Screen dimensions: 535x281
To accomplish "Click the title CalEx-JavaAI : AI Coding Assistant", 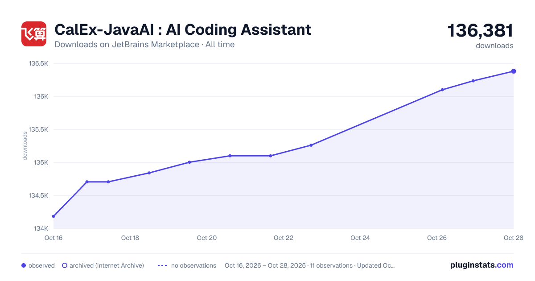I will pyautogui.click(x=183, y=30).
